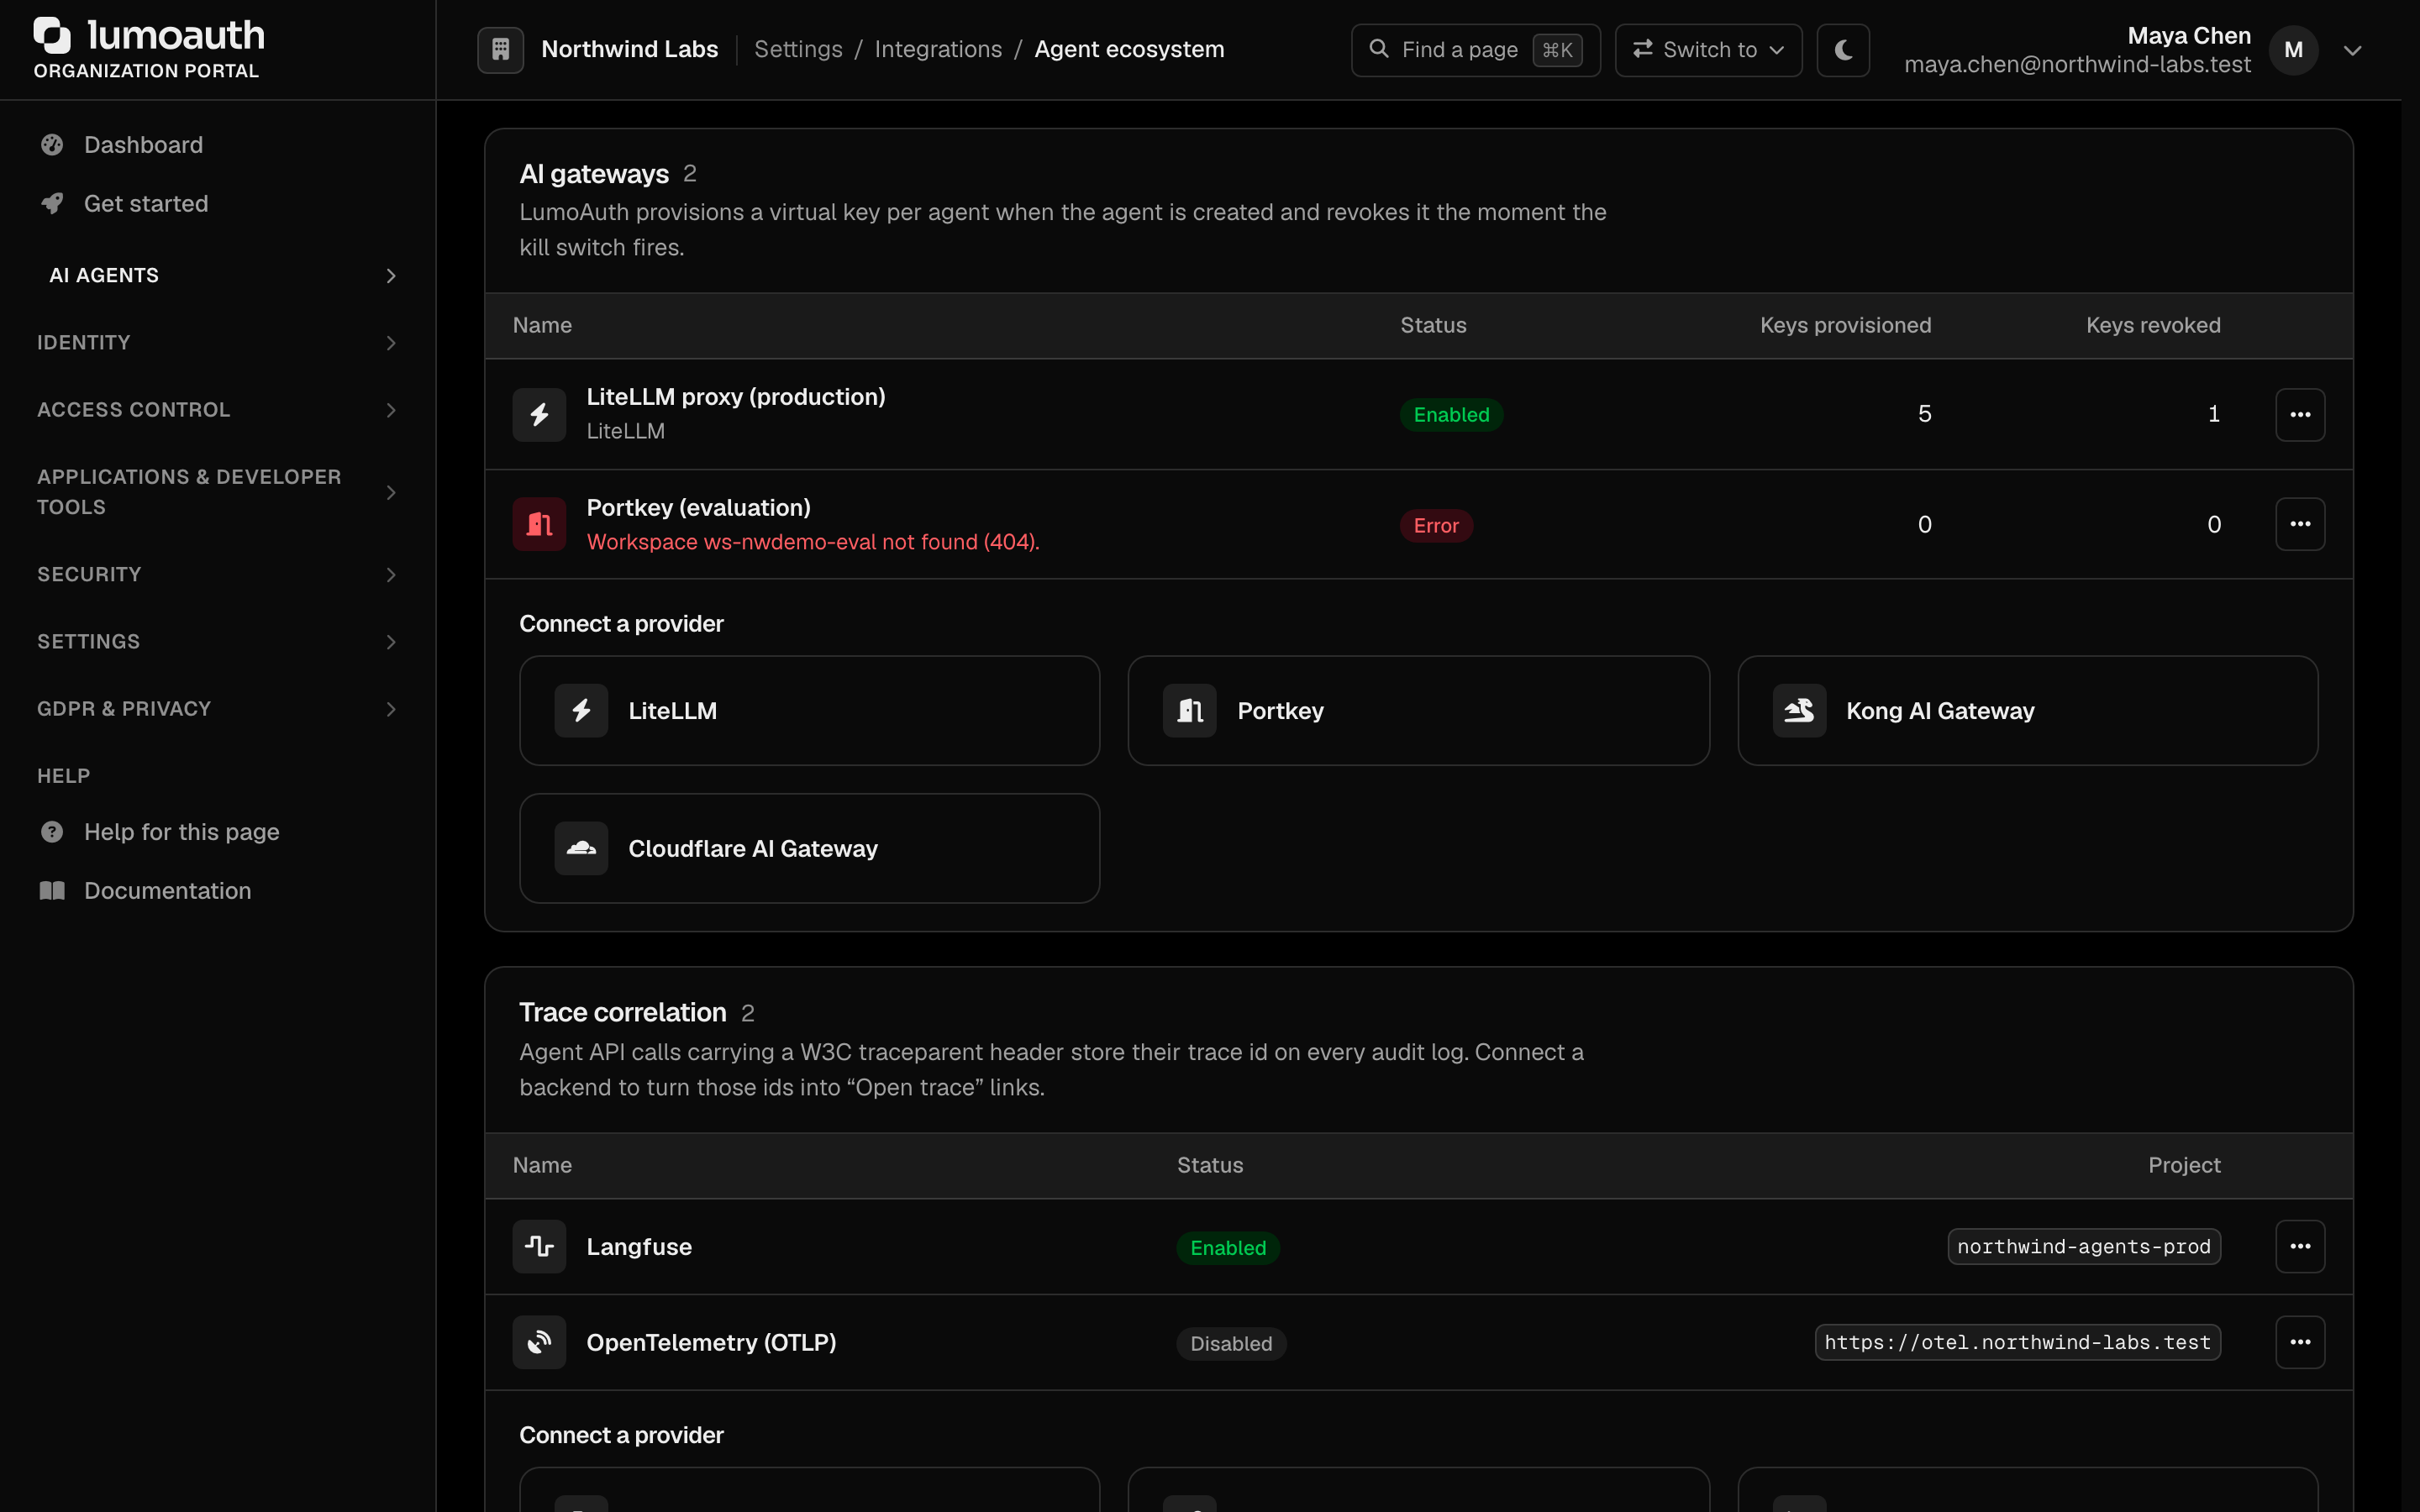The height and width of the screenshot is (1512, 2420).
Task: Click the LiteLLM proxy (production) bolt icon
Action: point(539,414)
